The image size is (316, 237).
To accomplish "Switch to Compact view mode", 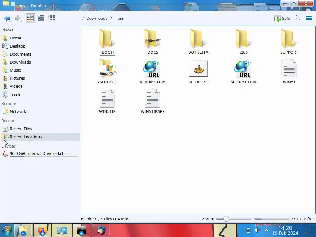I will pos(41,18).
